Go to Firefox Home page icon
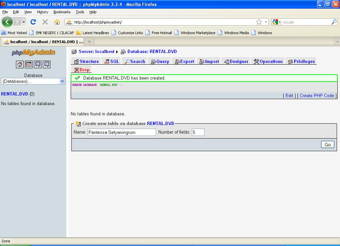Viewport: 340px width, 246px height. point(57,22)
